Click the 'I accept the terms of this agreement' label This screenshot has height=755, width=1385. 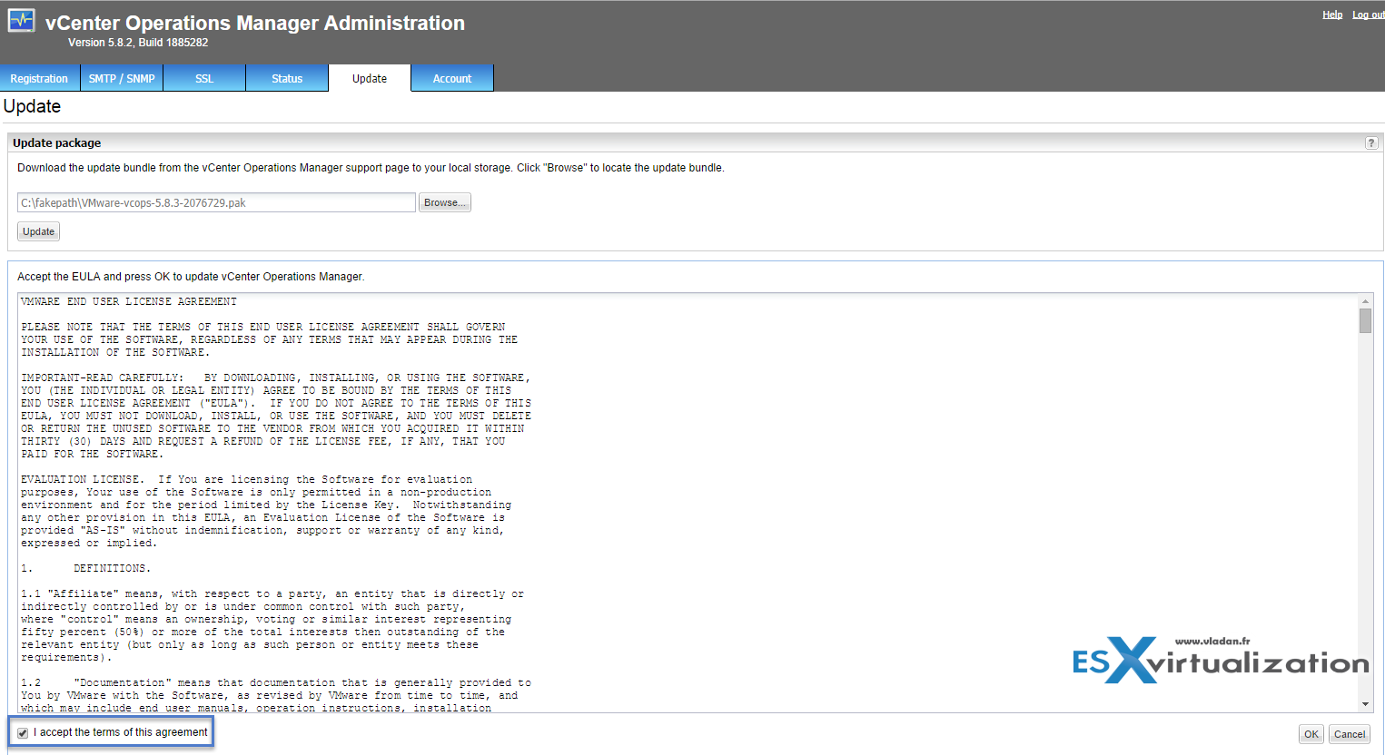121,732
